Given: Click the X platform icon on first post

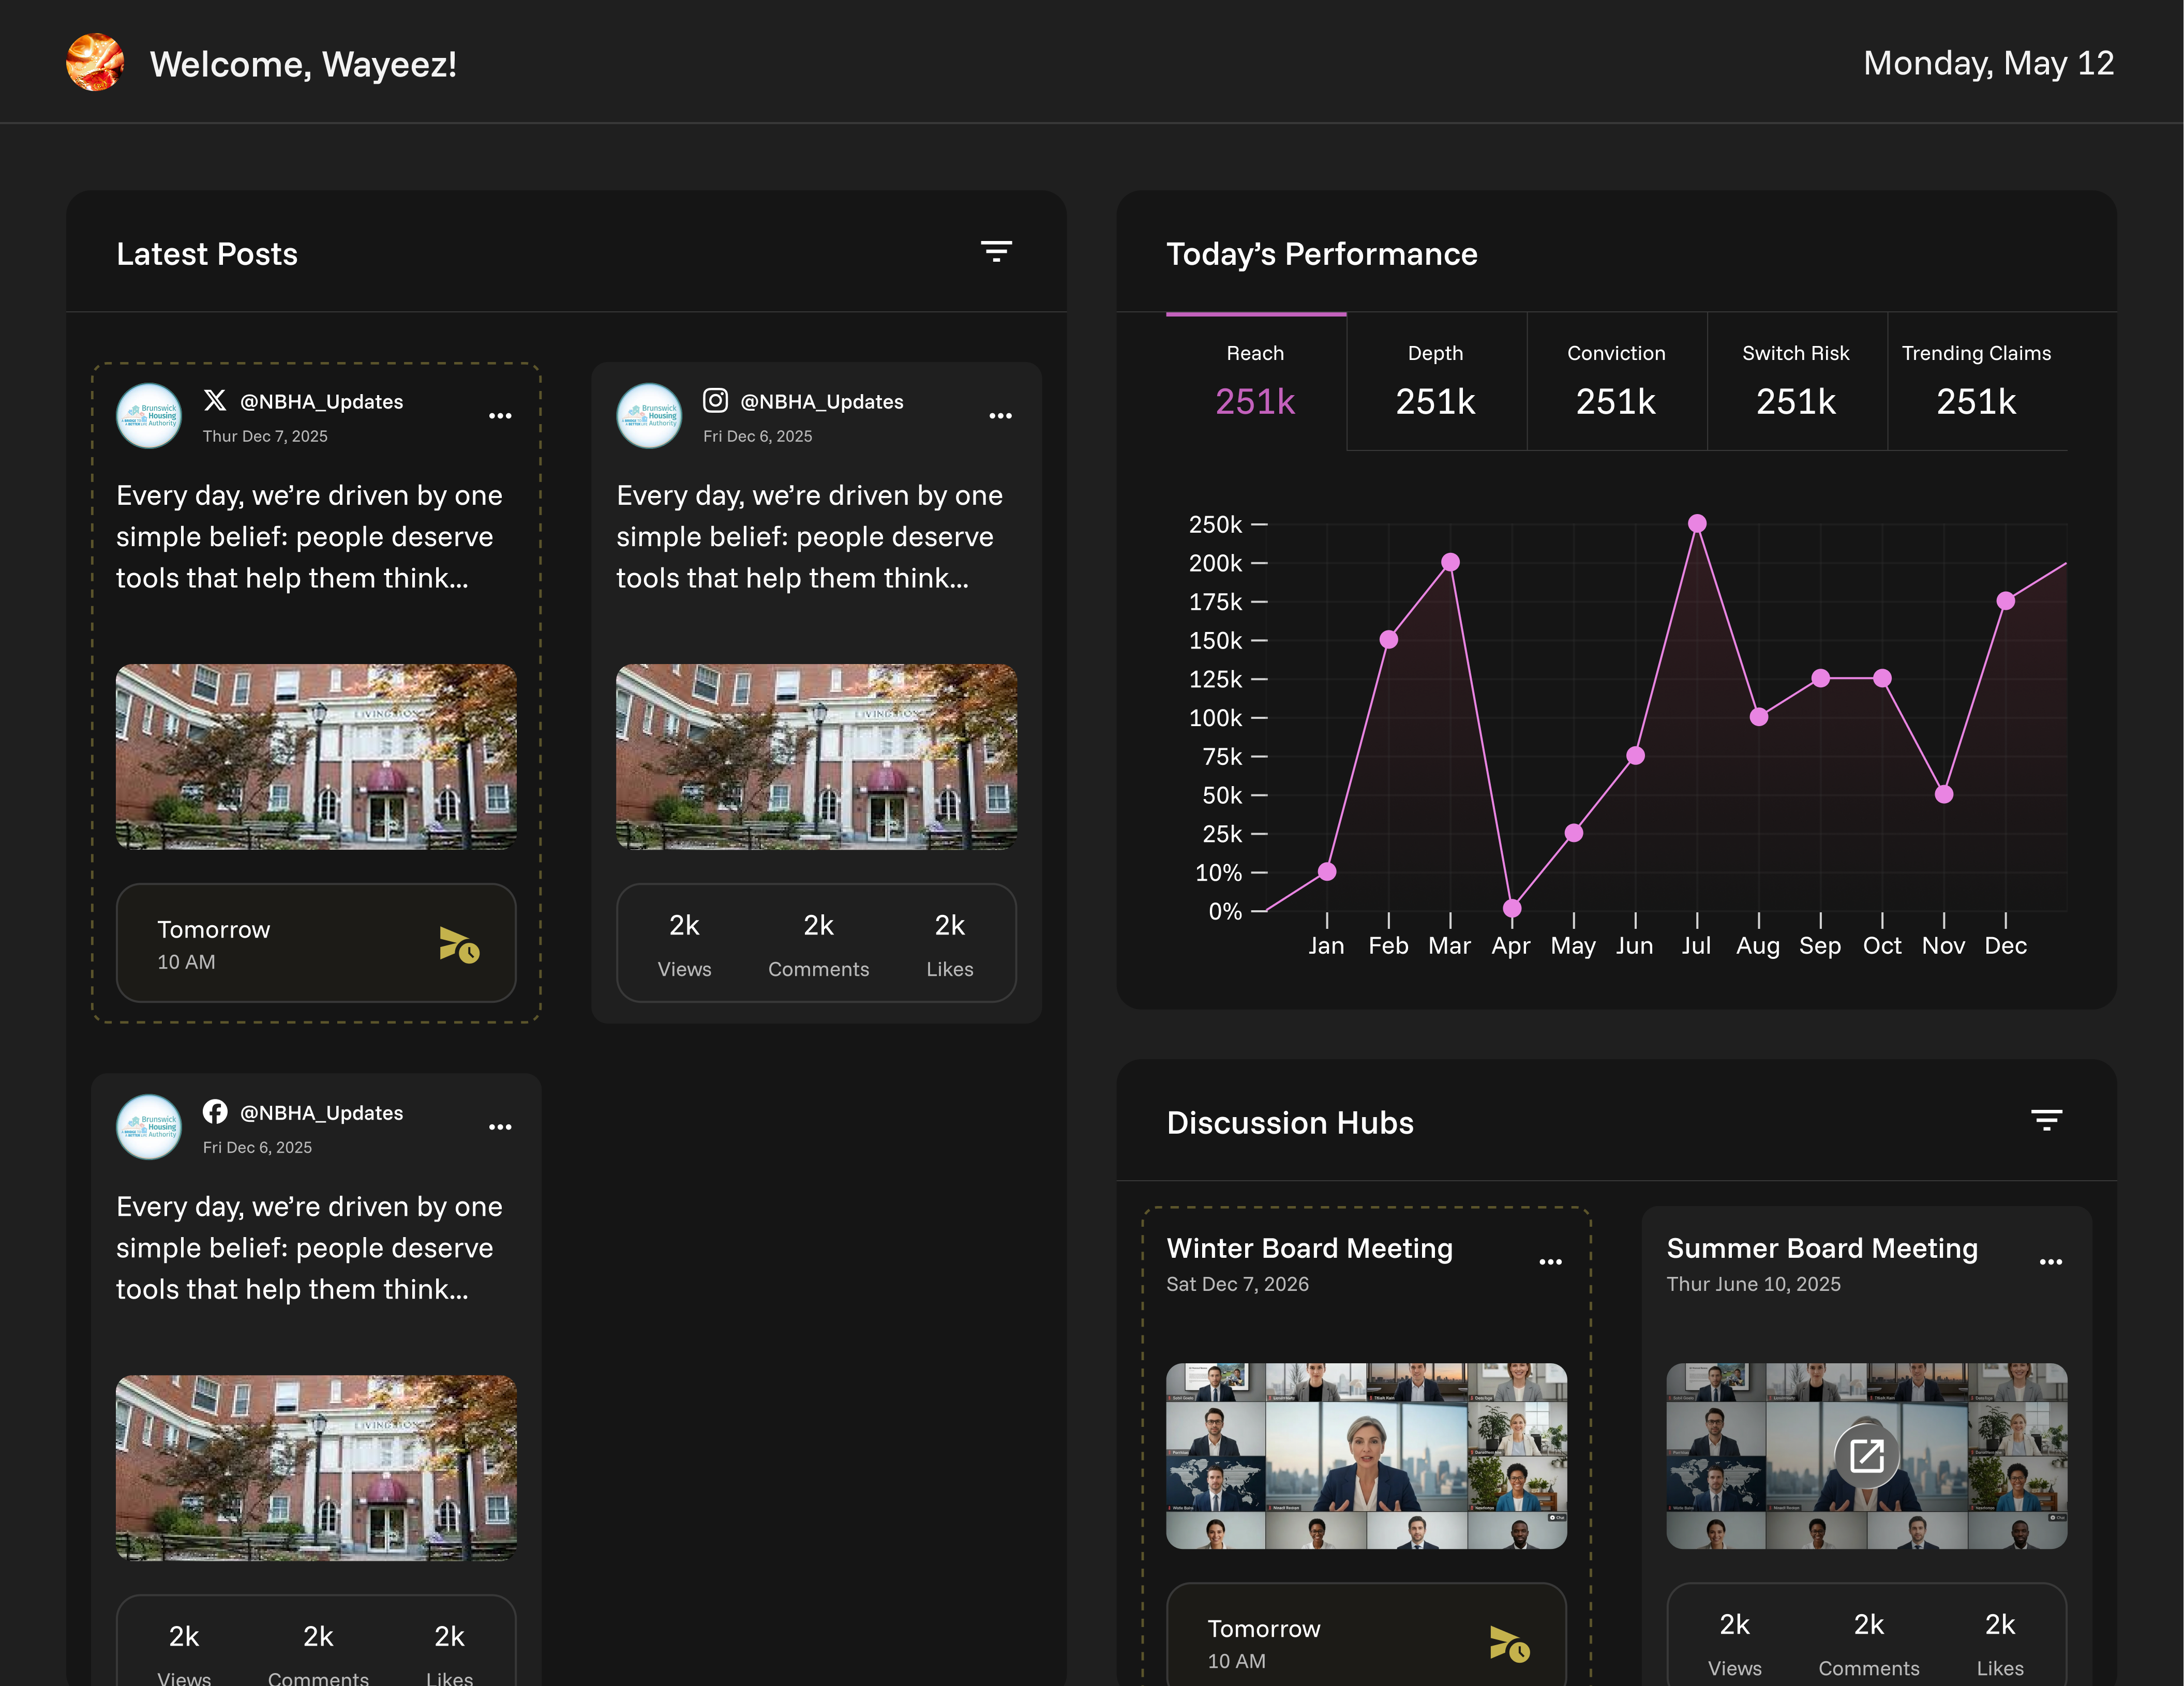Looking at the screenshot, I should (x=215, y=401).
